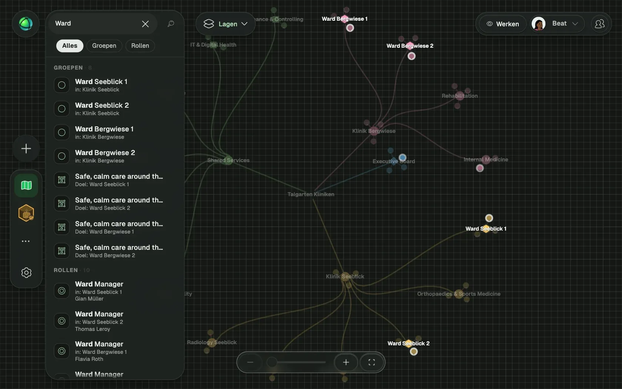Select the Alles filter tab
622x389 pixels.
[x=70, y=46]
